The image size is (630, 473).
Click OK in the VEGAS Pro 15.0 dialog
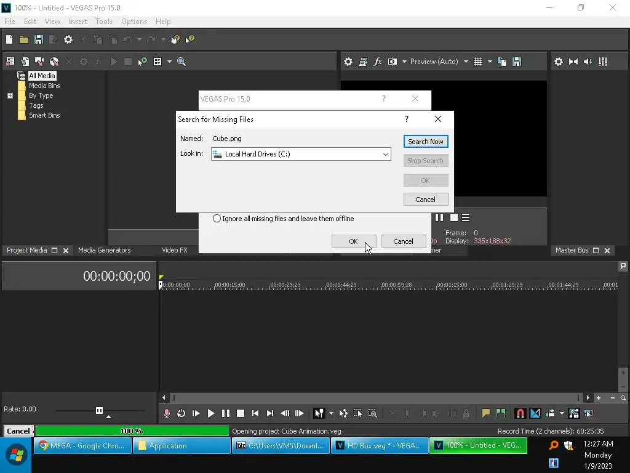[354, 241]
